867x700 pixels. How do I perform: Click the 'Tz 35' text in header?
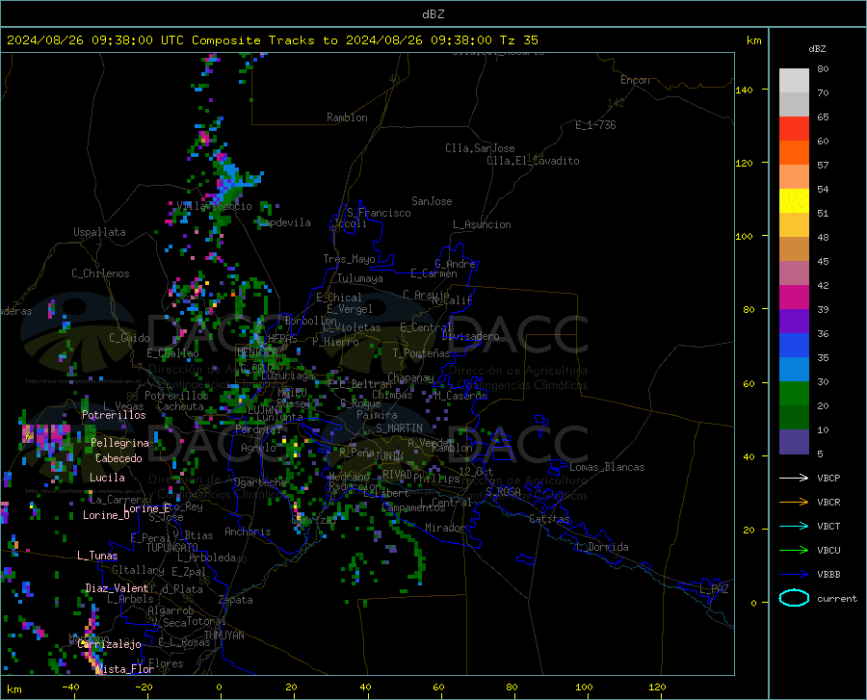point(519,40)
